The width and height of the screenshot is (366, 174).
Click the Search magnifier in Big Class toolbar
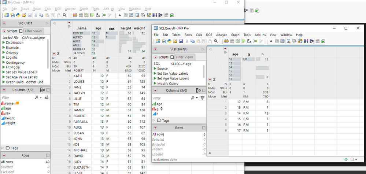[x=64, y=15]
